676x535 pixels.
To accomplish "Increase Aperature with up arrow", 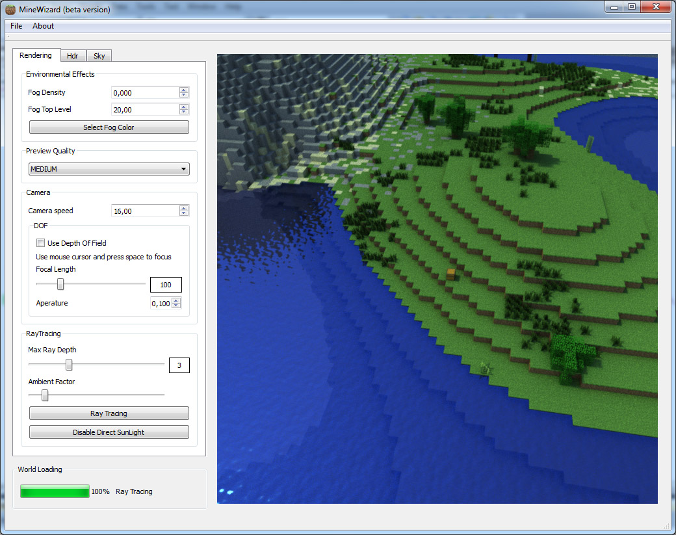I will pos(176,300).
